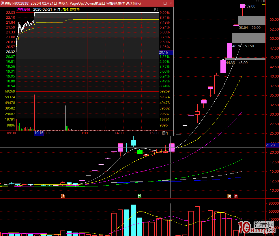Toggle the side panel icon in intraday popup
Screen dimensions: 279x236
coord(156,9)
